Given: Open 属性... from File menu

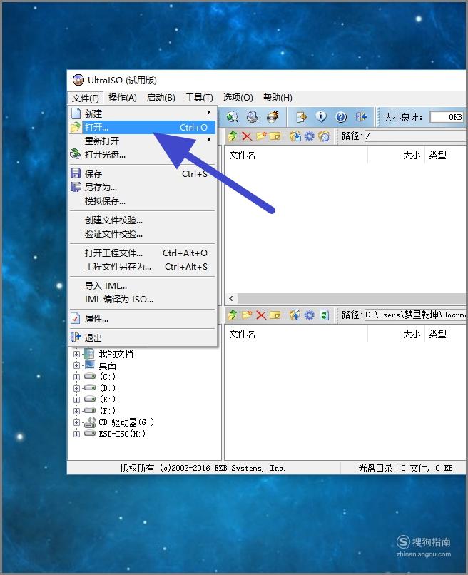Looking at the screenshot, I should (x=143, y=319).
